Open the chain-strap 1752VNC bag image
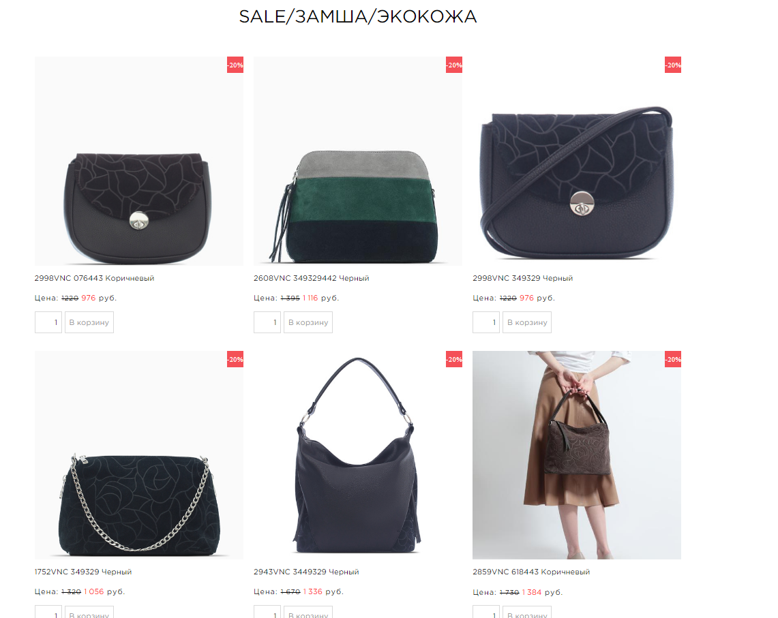 point(139,455)
